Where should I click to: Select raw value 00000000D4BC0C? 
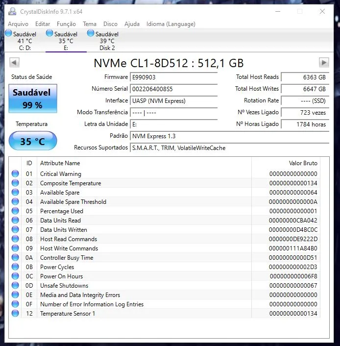pos(293,229)
